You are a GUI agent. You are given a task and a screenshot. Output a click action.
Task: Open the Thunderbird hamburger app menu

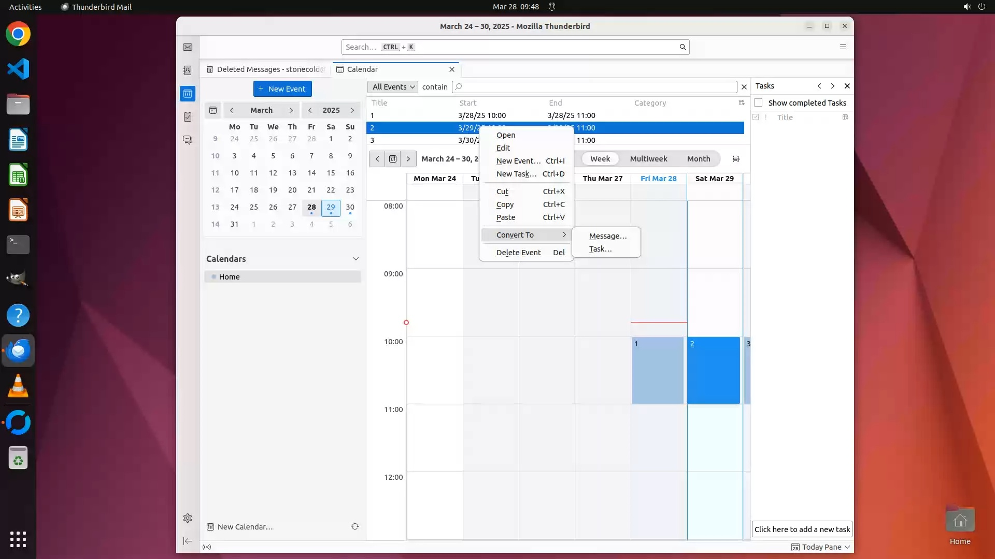[x=843, y=47]
